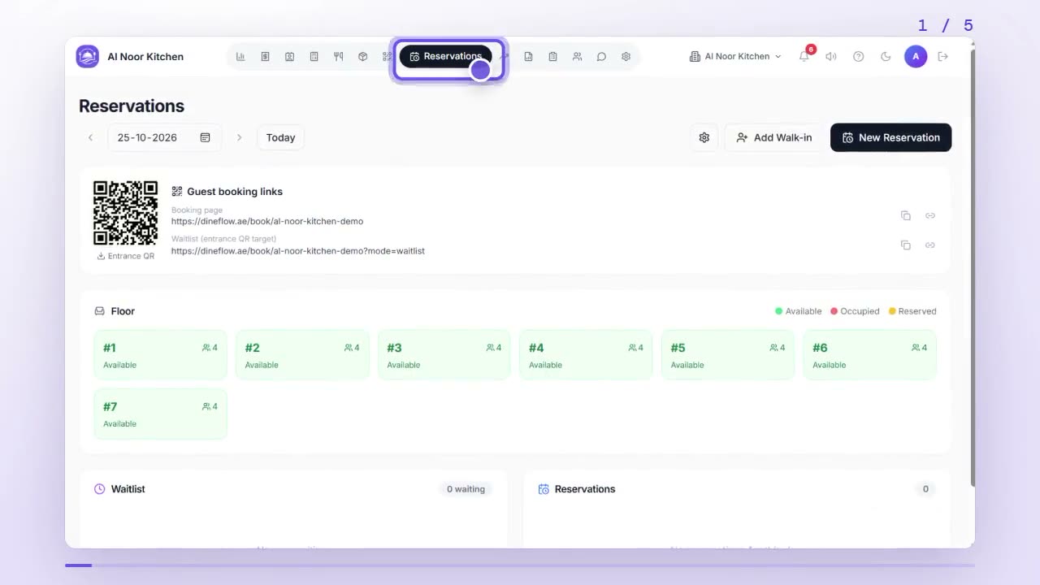Open the clipboard list nav icon
The height and width of the screenshot is (585, 1040).
(552, 57)
